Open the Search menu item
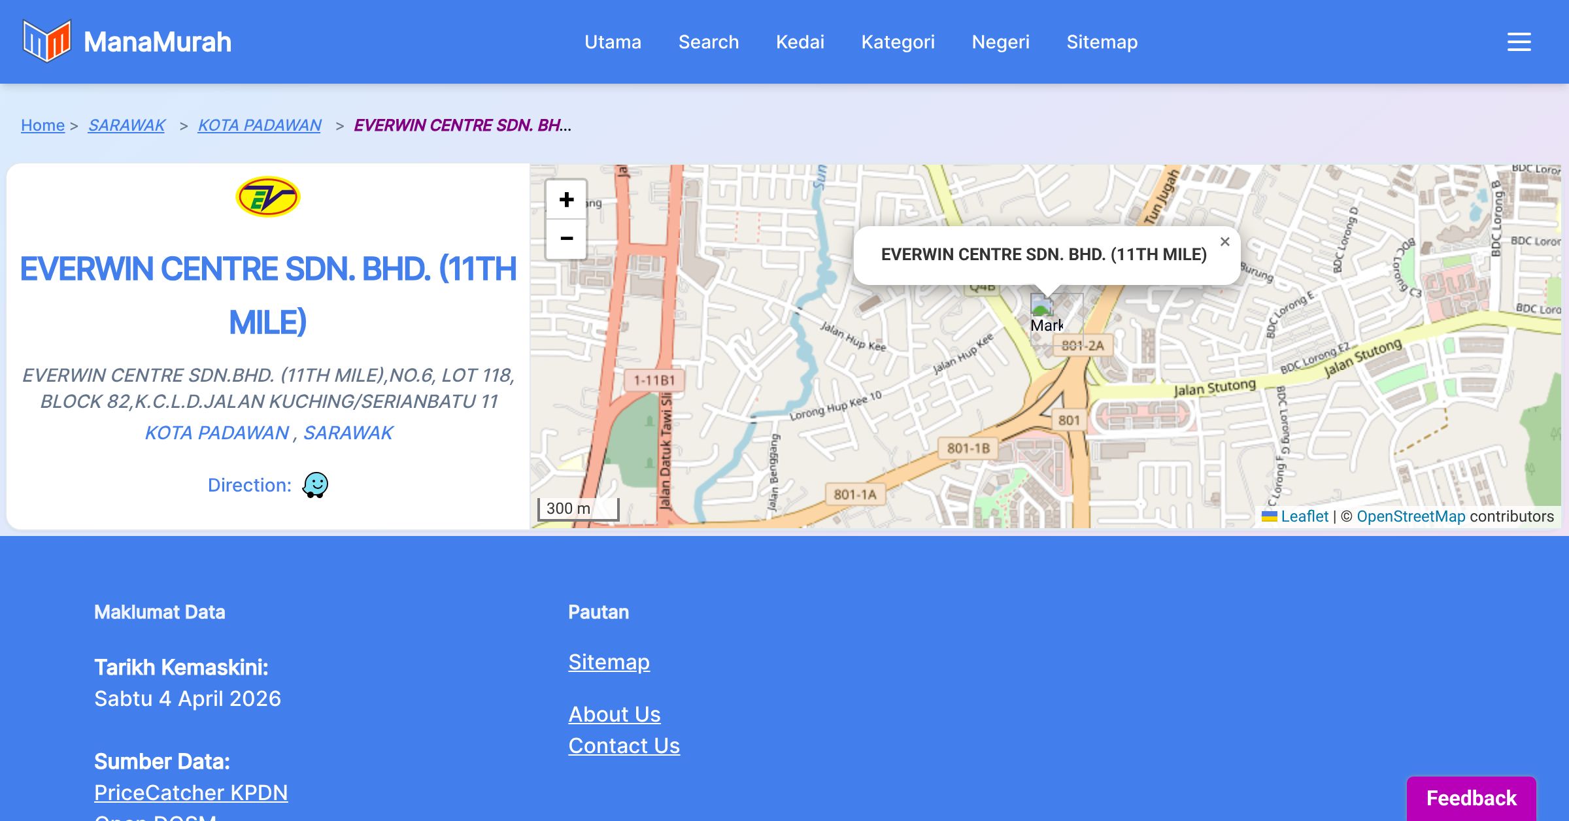 (708, 42)
